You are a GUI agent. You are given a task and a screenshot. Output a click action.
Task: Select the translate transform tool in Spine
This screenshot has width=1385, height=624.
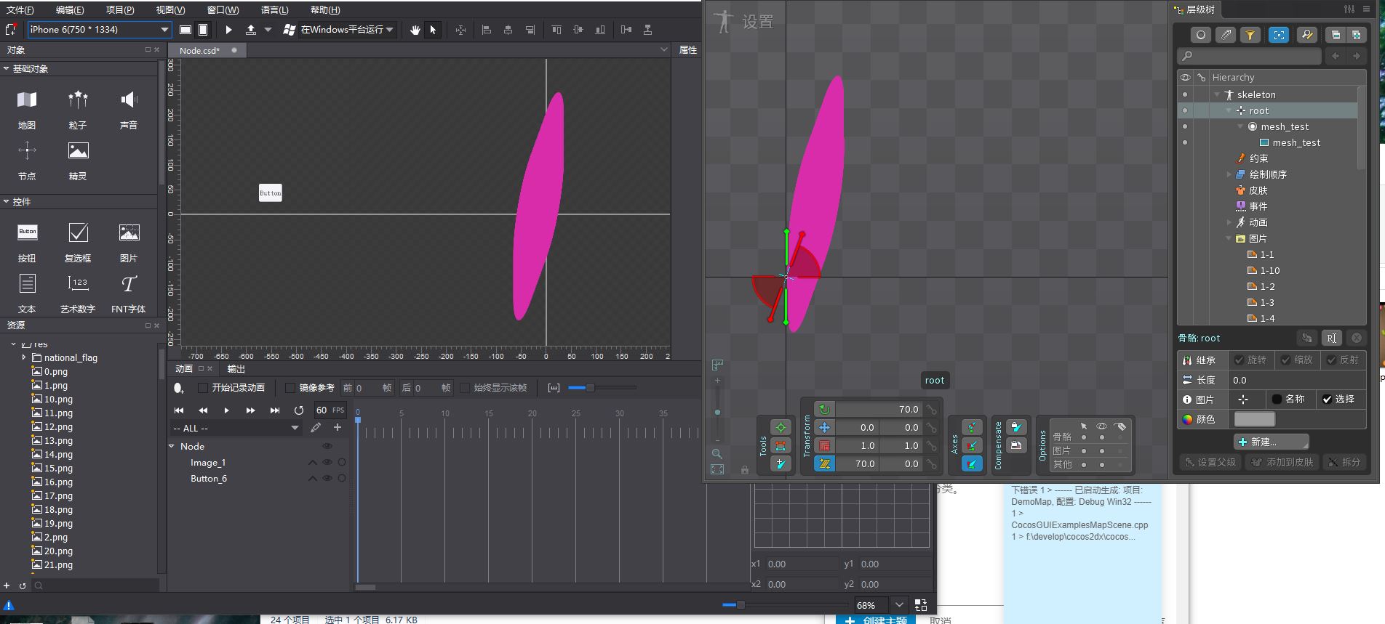(824, 427)
